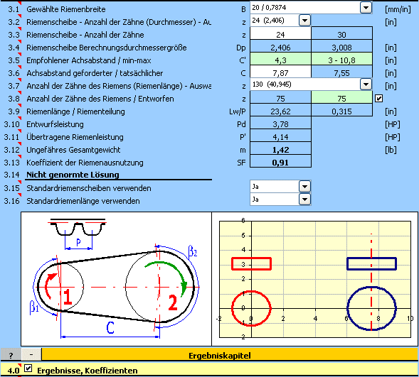The width and height of the screenshot is (419, 377).
Task: Click the belt tooth pitch P icon
Action: point(78,234)
